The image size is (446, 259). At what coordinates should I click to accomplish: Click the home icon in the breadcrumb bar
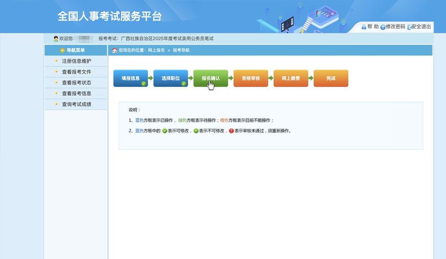click(x=115, y=51)
